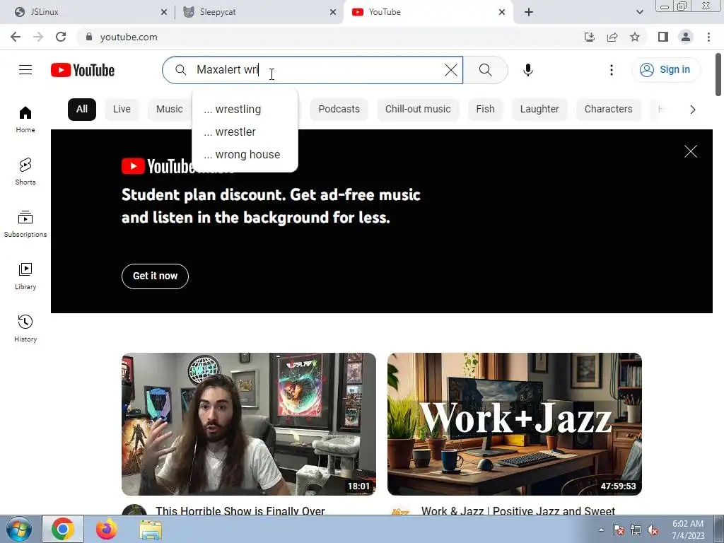Bookmark this page with the star
This screenshot has height=543, width=724.
point(635,37)
